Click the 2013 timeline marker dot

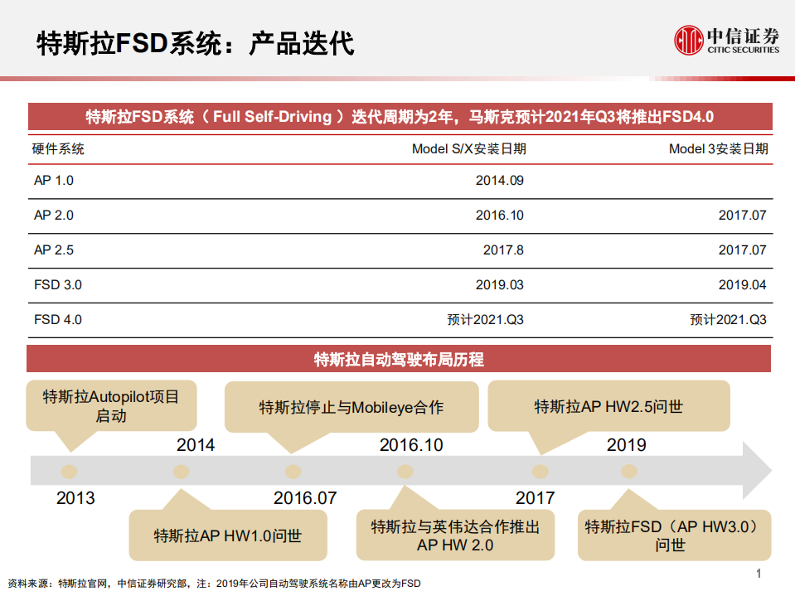[x=68, y=470]
